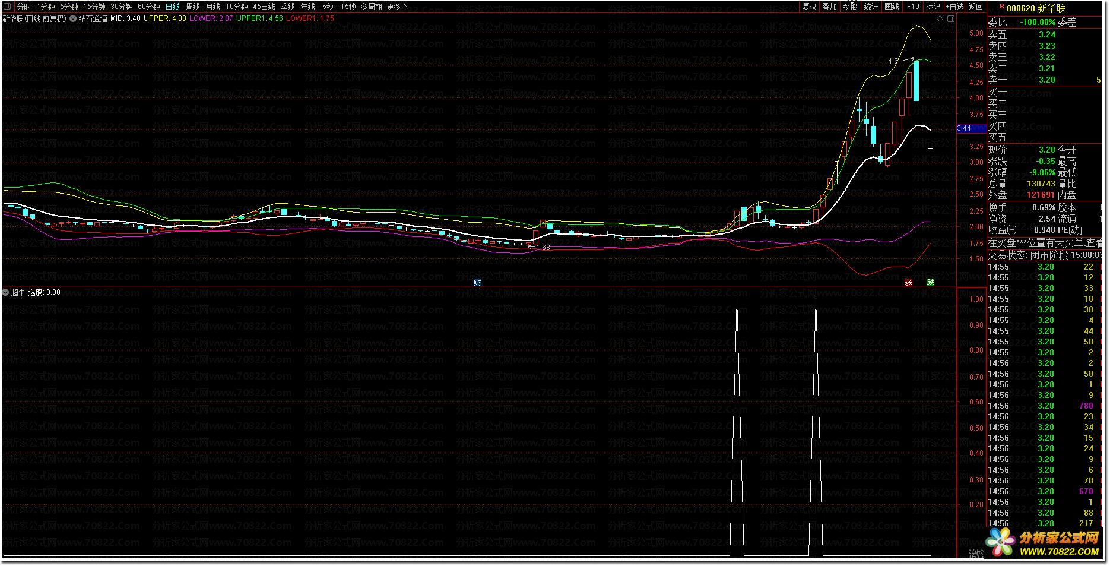The width and height of the screenshot is (1110, 566).
Task: Click the 卖五 3.24 order row
Action: [1044, 34]
